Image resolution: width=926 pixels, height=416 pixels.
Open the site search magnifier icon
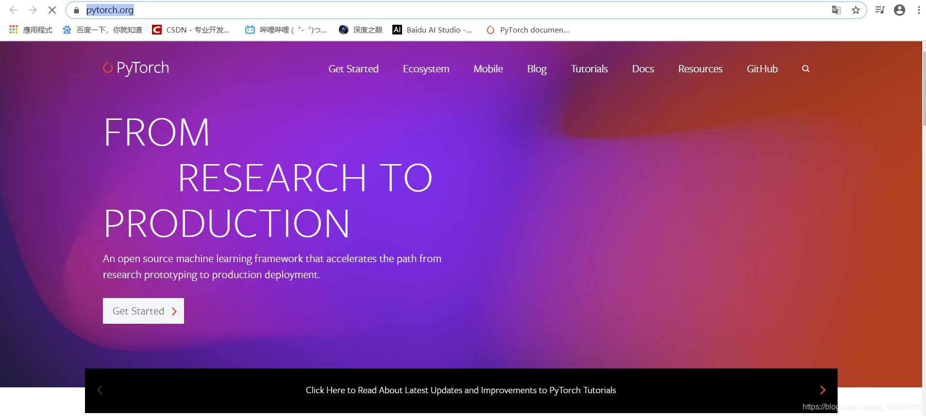point(806,69)
